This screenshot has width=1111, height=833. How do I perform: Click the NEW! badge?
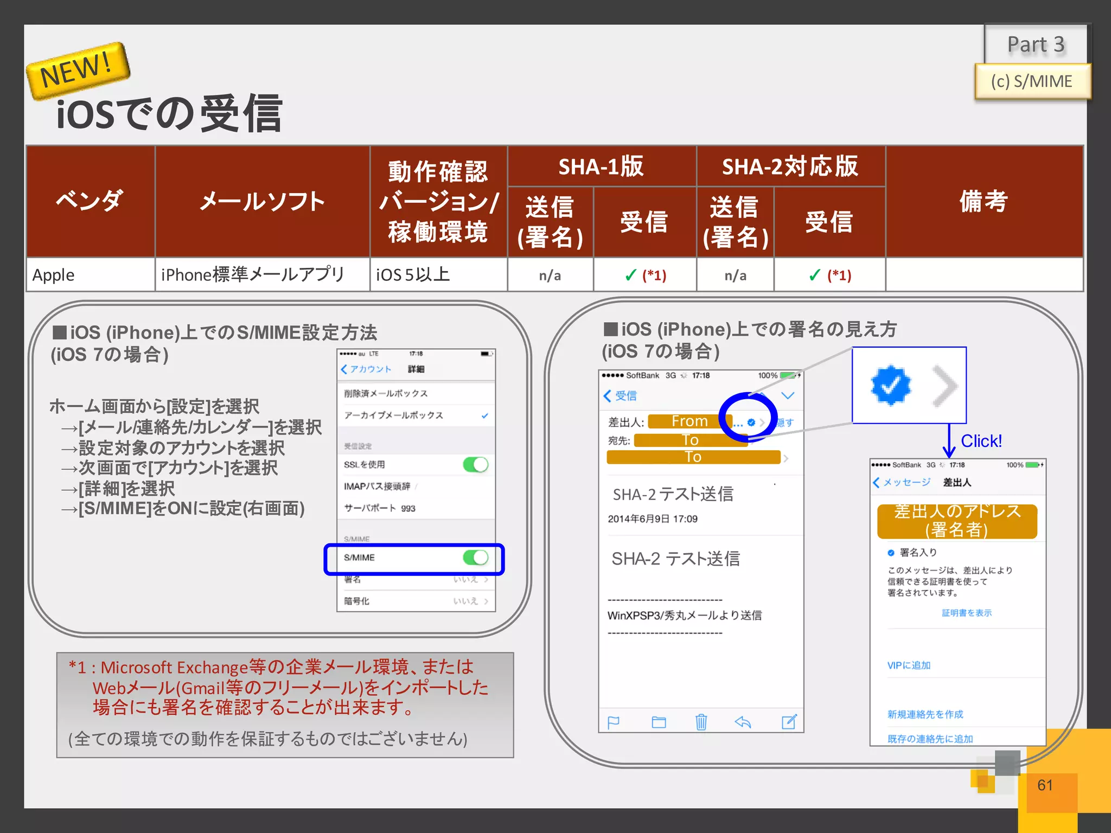pyautogui.click(x=78, y=71)
